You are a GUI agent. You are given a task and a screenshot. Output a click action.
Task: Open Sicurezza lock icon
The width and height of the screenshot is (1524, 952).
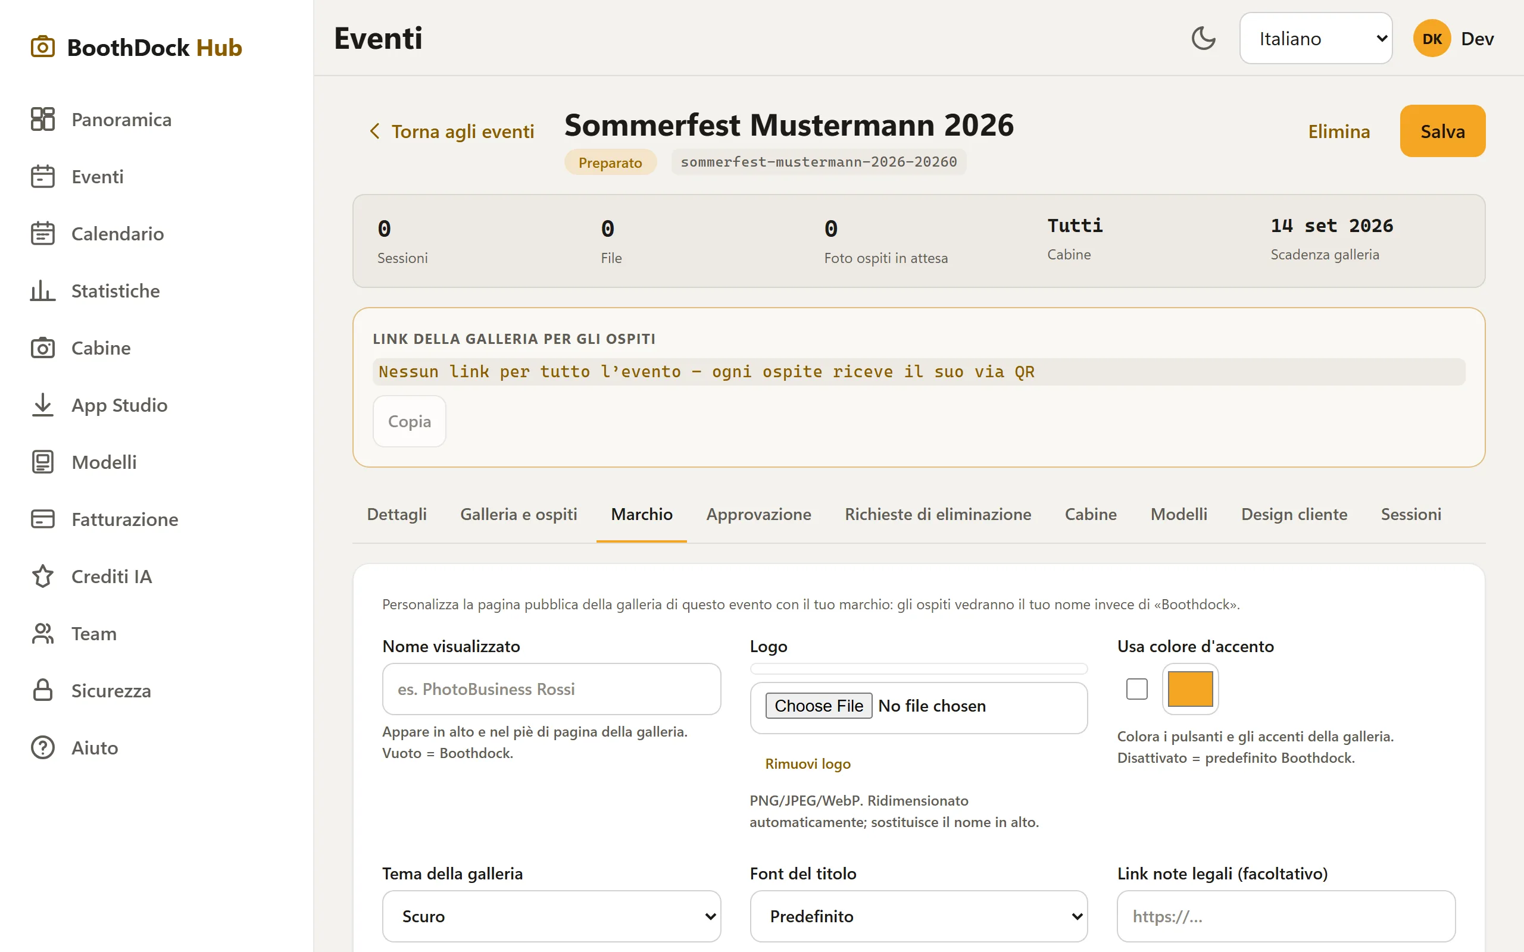[43, 690]
